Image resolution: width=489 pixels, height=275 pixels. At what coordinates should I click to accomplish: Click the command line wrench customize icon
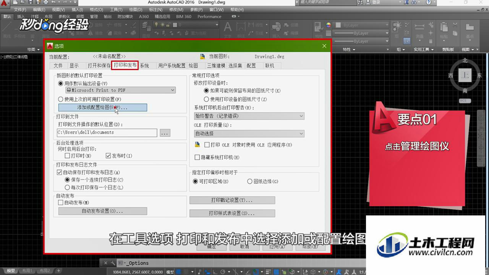point(113,263)
